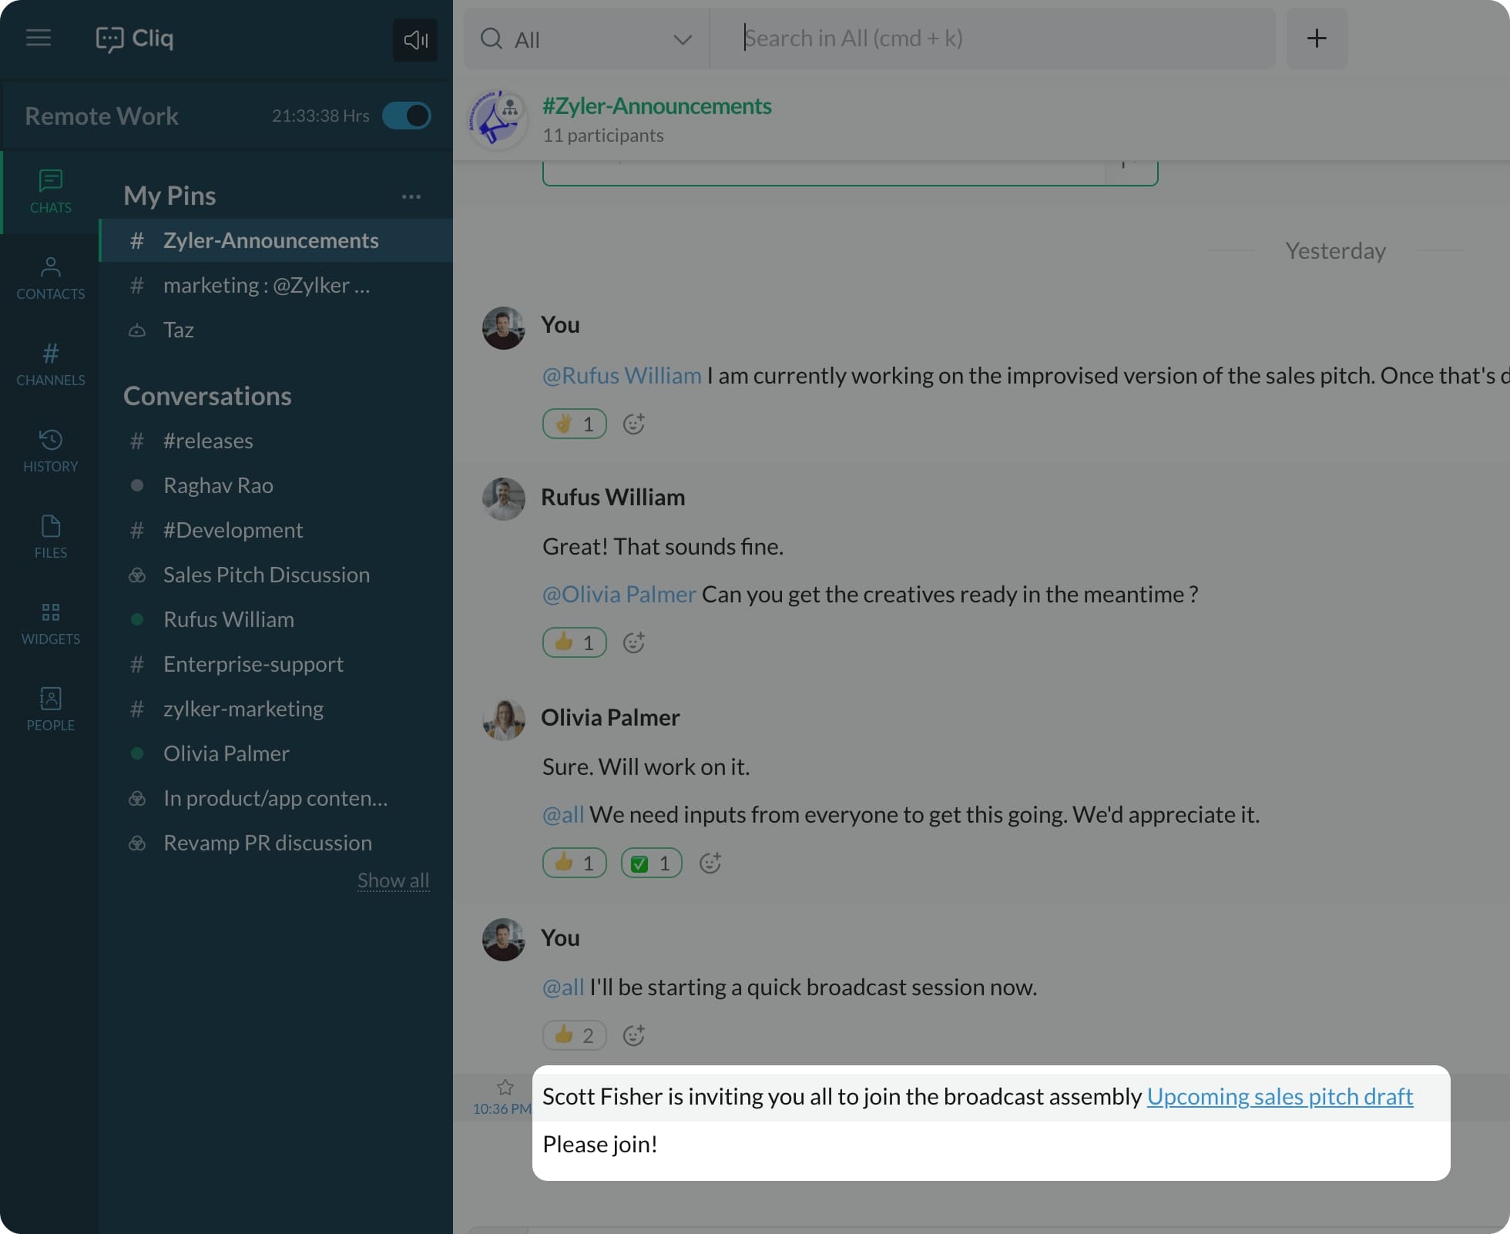Click the broadcast megaphone icon

415,39
